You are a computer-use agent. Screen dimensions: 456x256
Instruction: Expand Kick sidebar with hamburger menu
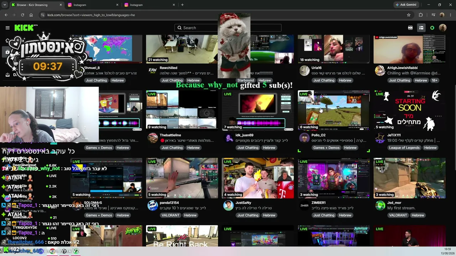tap(7, 28)
